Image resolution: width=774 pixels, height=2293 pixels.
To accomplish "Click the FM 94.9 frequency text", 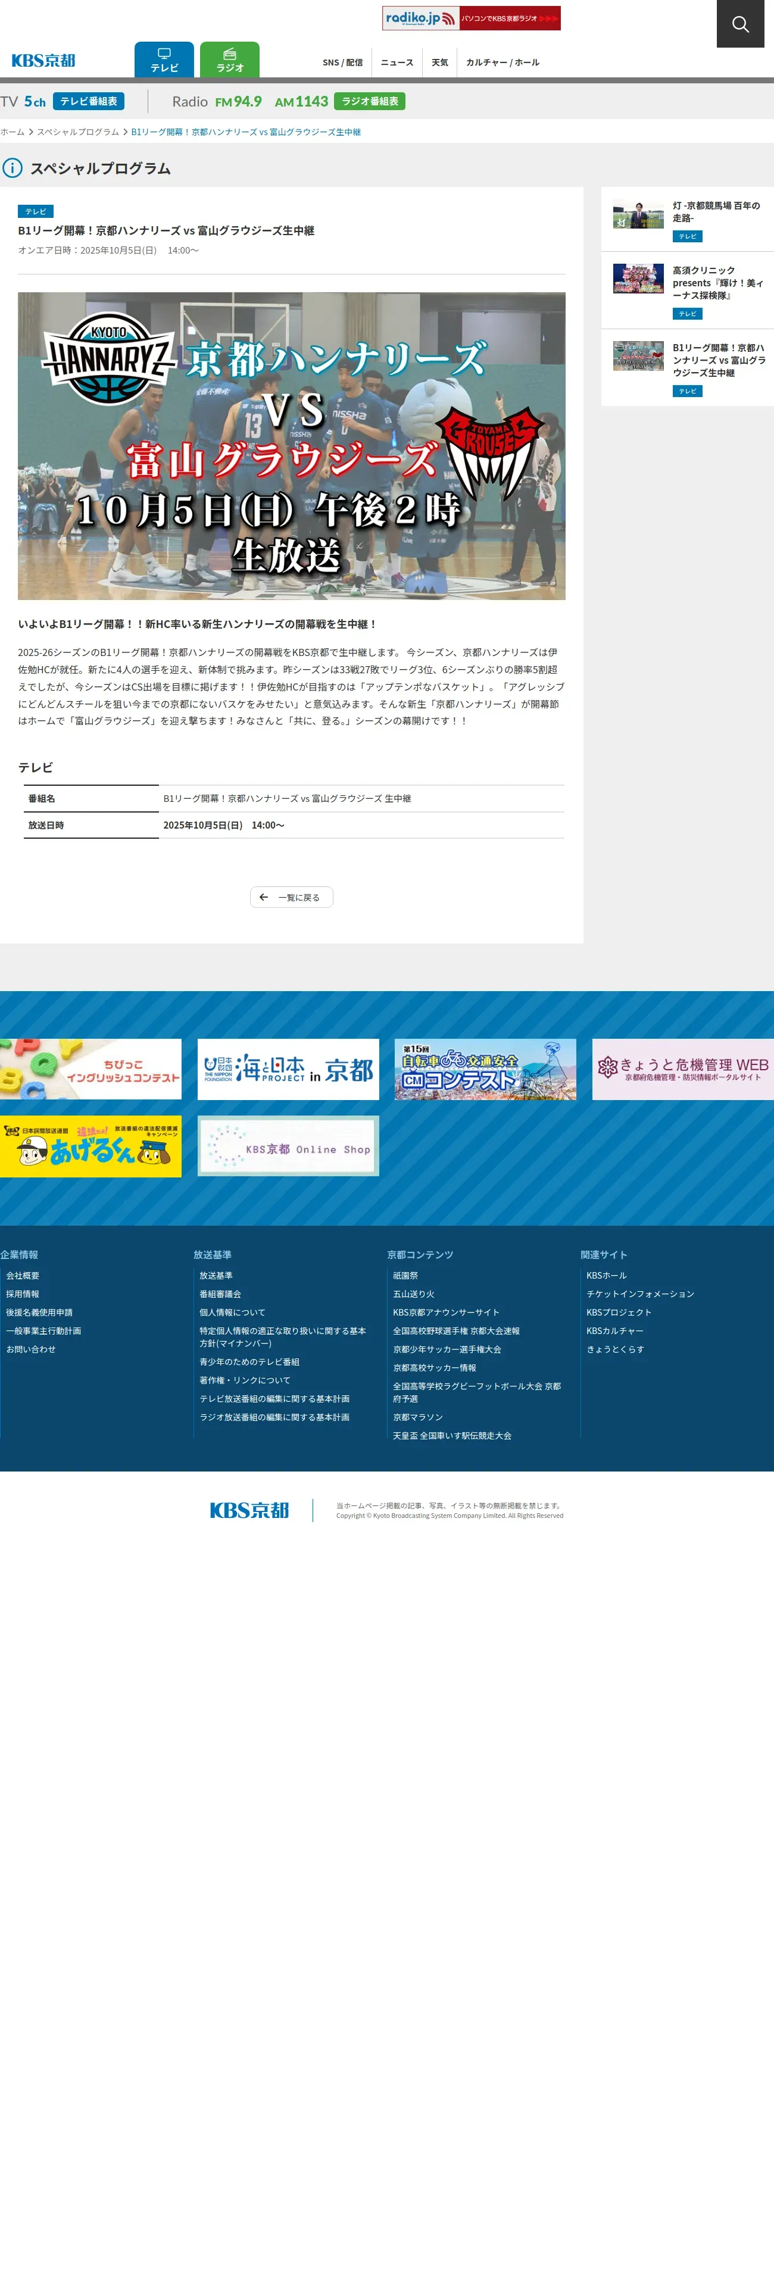I will click(239, 101).
